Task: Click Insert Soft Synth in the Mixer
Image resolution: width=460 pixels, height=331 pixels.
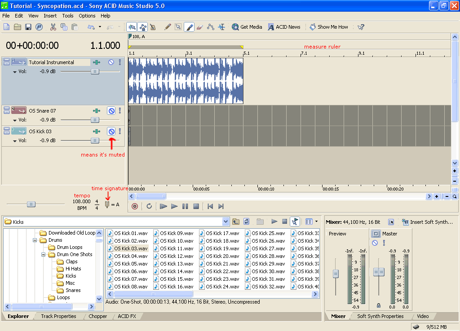Action: coord(428,222)
